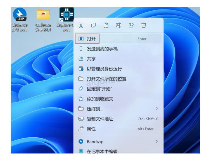Click the Share icon in context menu top row
This screenshot has height=161, width=211.
(131, 25)
